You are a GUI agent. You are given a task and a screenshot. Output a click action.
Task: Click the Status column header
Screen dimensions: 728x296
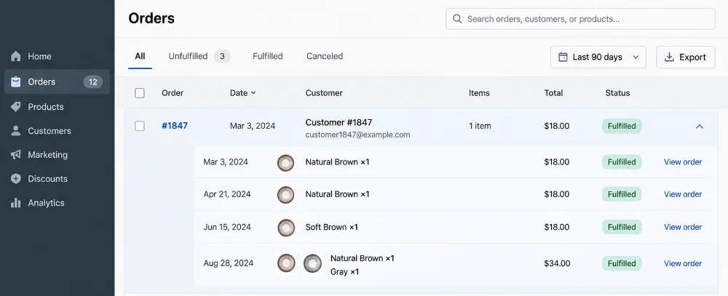(617, 93)
